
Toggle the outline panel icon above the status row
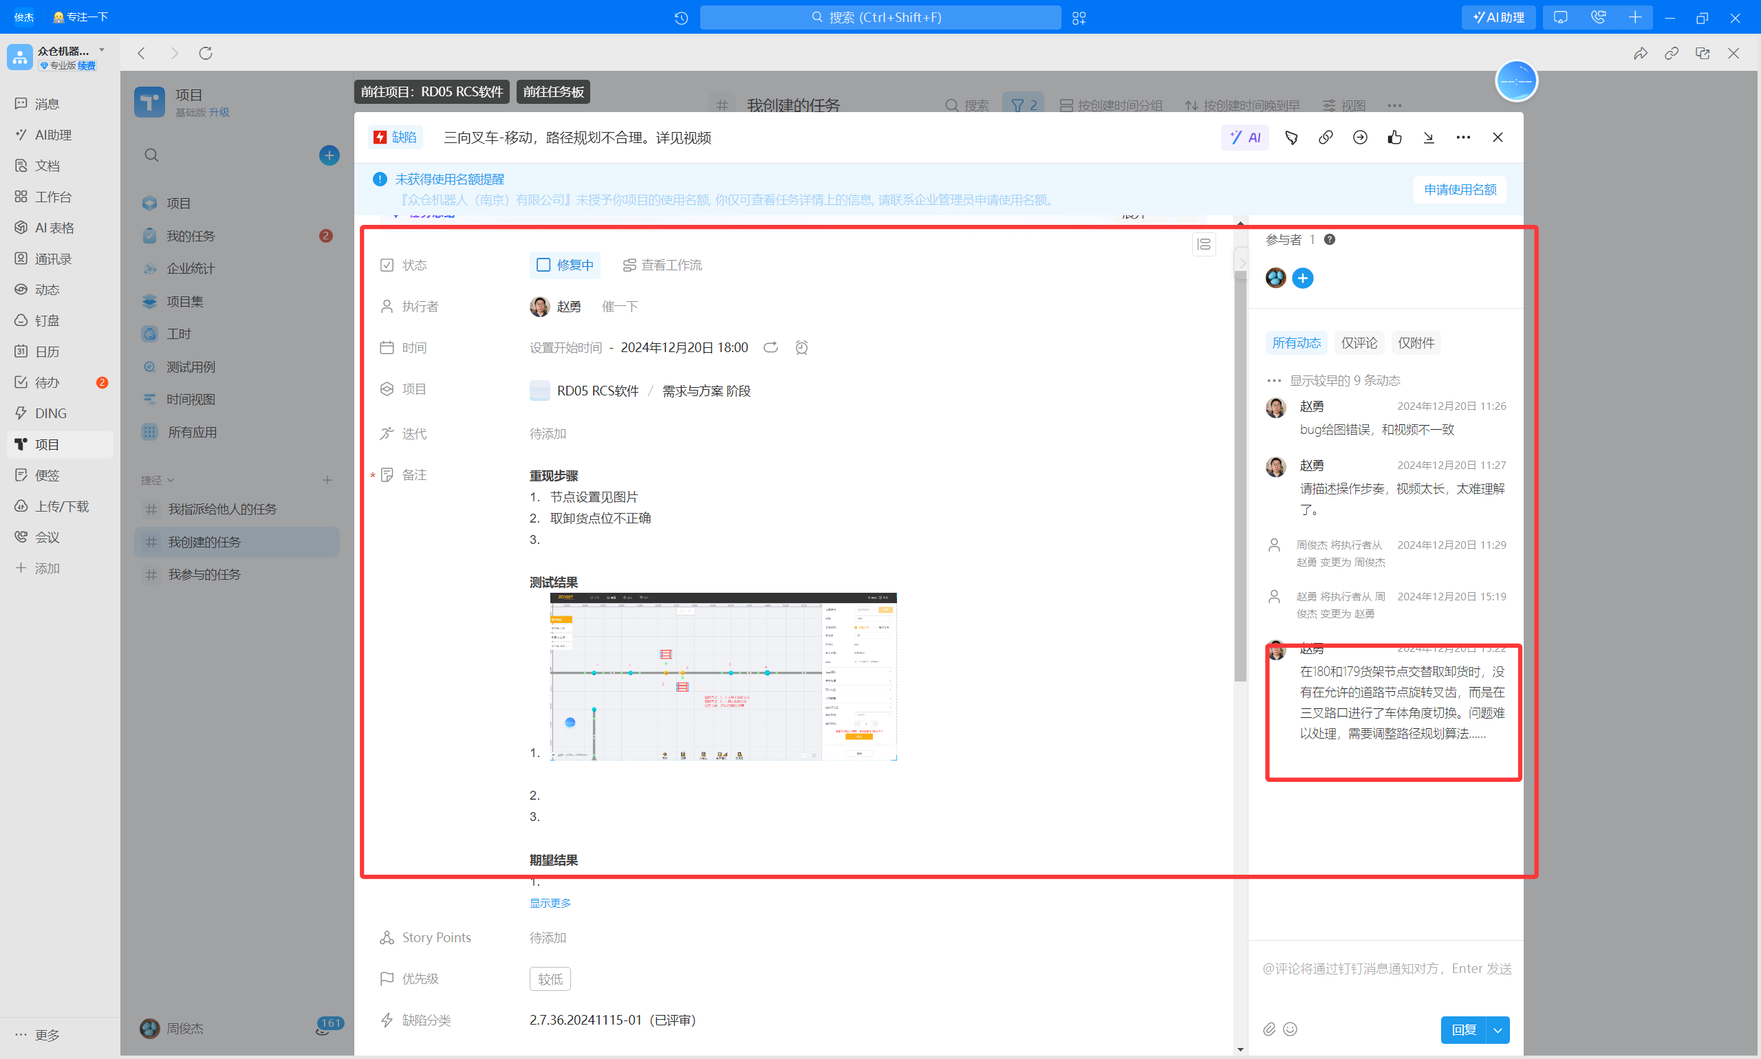(x=1204, y=245)
